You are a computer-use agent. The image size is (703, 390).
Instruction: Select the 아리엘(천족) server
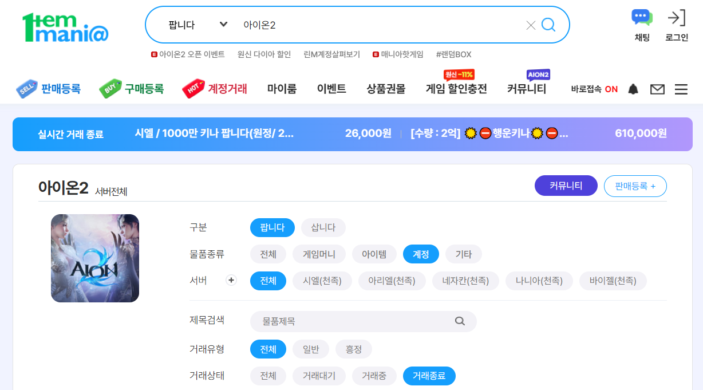[392, 281]
